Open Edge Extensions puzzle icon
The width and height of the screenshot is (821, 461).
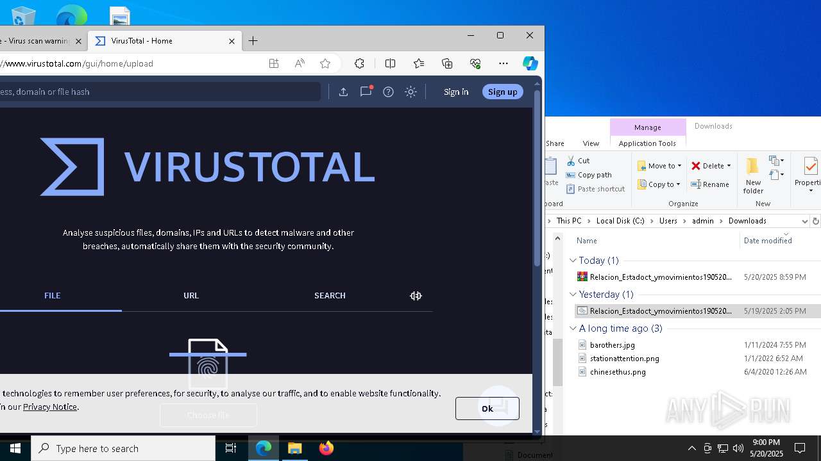pyautogui.click(x=359, y=63)
